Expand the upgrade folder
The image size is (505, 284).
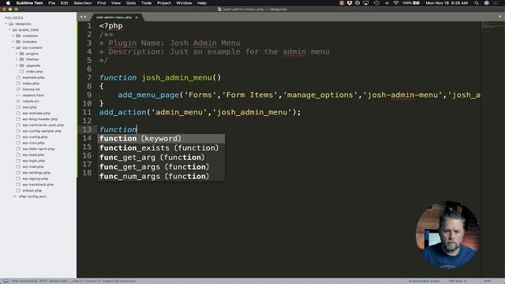[x=17, y=65]
